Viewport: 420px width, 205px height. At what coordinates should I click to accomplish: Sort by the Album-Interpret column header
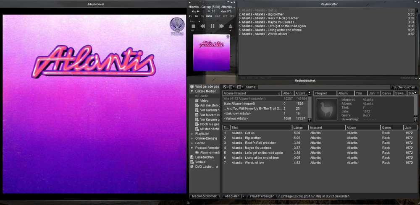(251, 93)
